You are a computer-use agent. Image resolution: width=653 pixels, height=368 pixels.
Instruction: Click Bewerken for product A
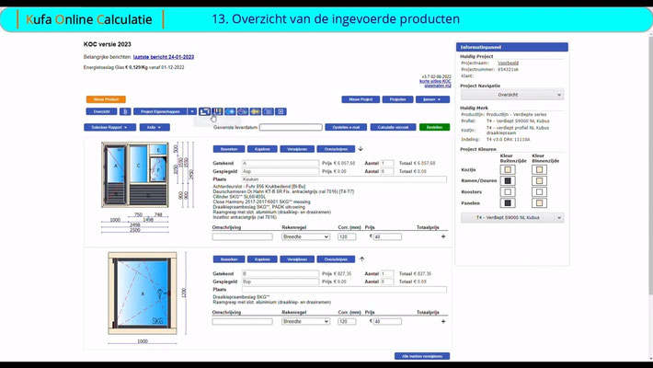pos(229,149)
